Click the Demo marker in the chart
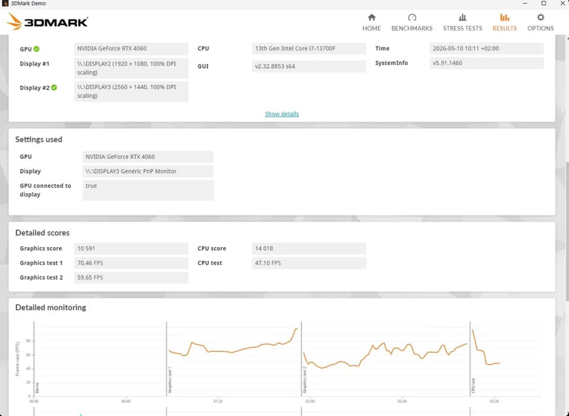 pos(37,388)
